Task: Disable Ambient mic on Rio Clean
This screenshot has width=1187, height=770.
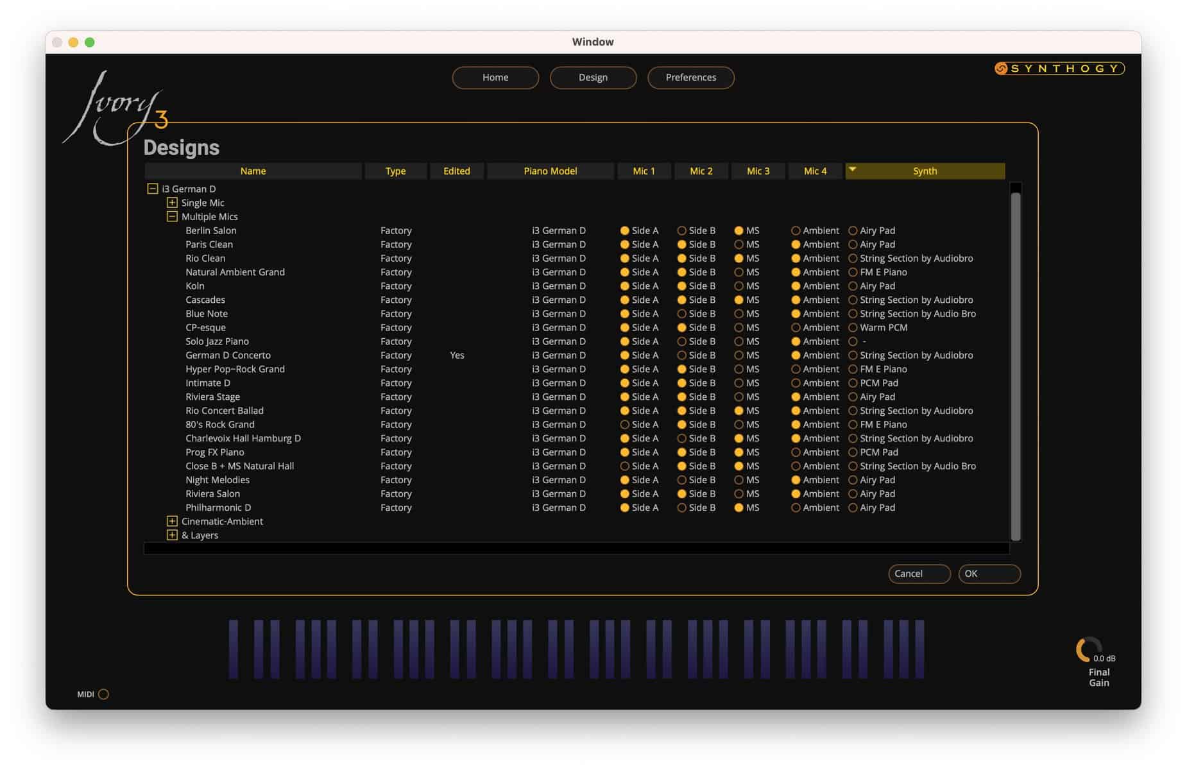Action: (x=796, y=258)
